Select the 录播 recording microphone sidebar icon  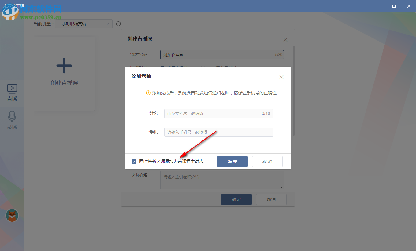click(x=12, y=116)
